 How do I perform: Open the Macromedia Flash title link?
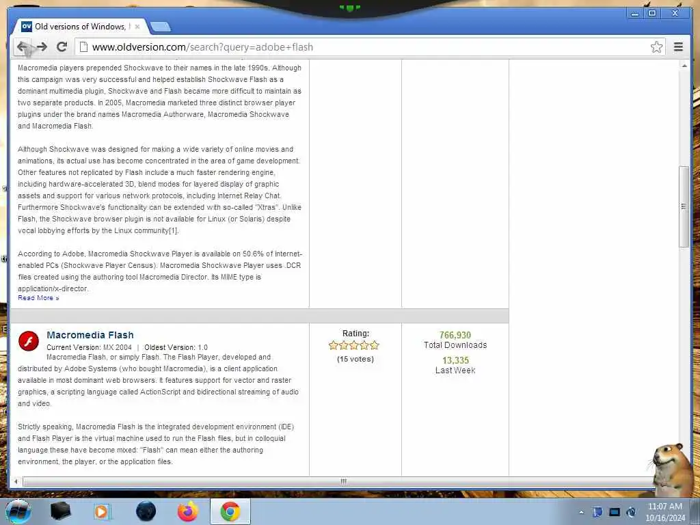point(90,335)
